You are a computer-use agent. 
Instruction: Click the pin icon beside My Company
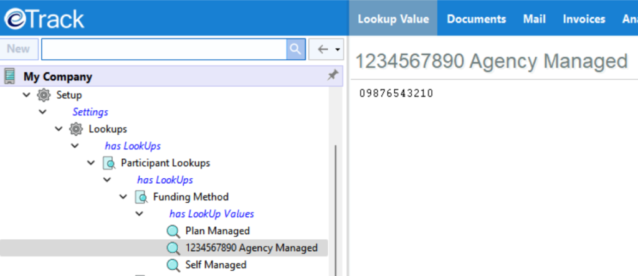click(x=333, y=76)
